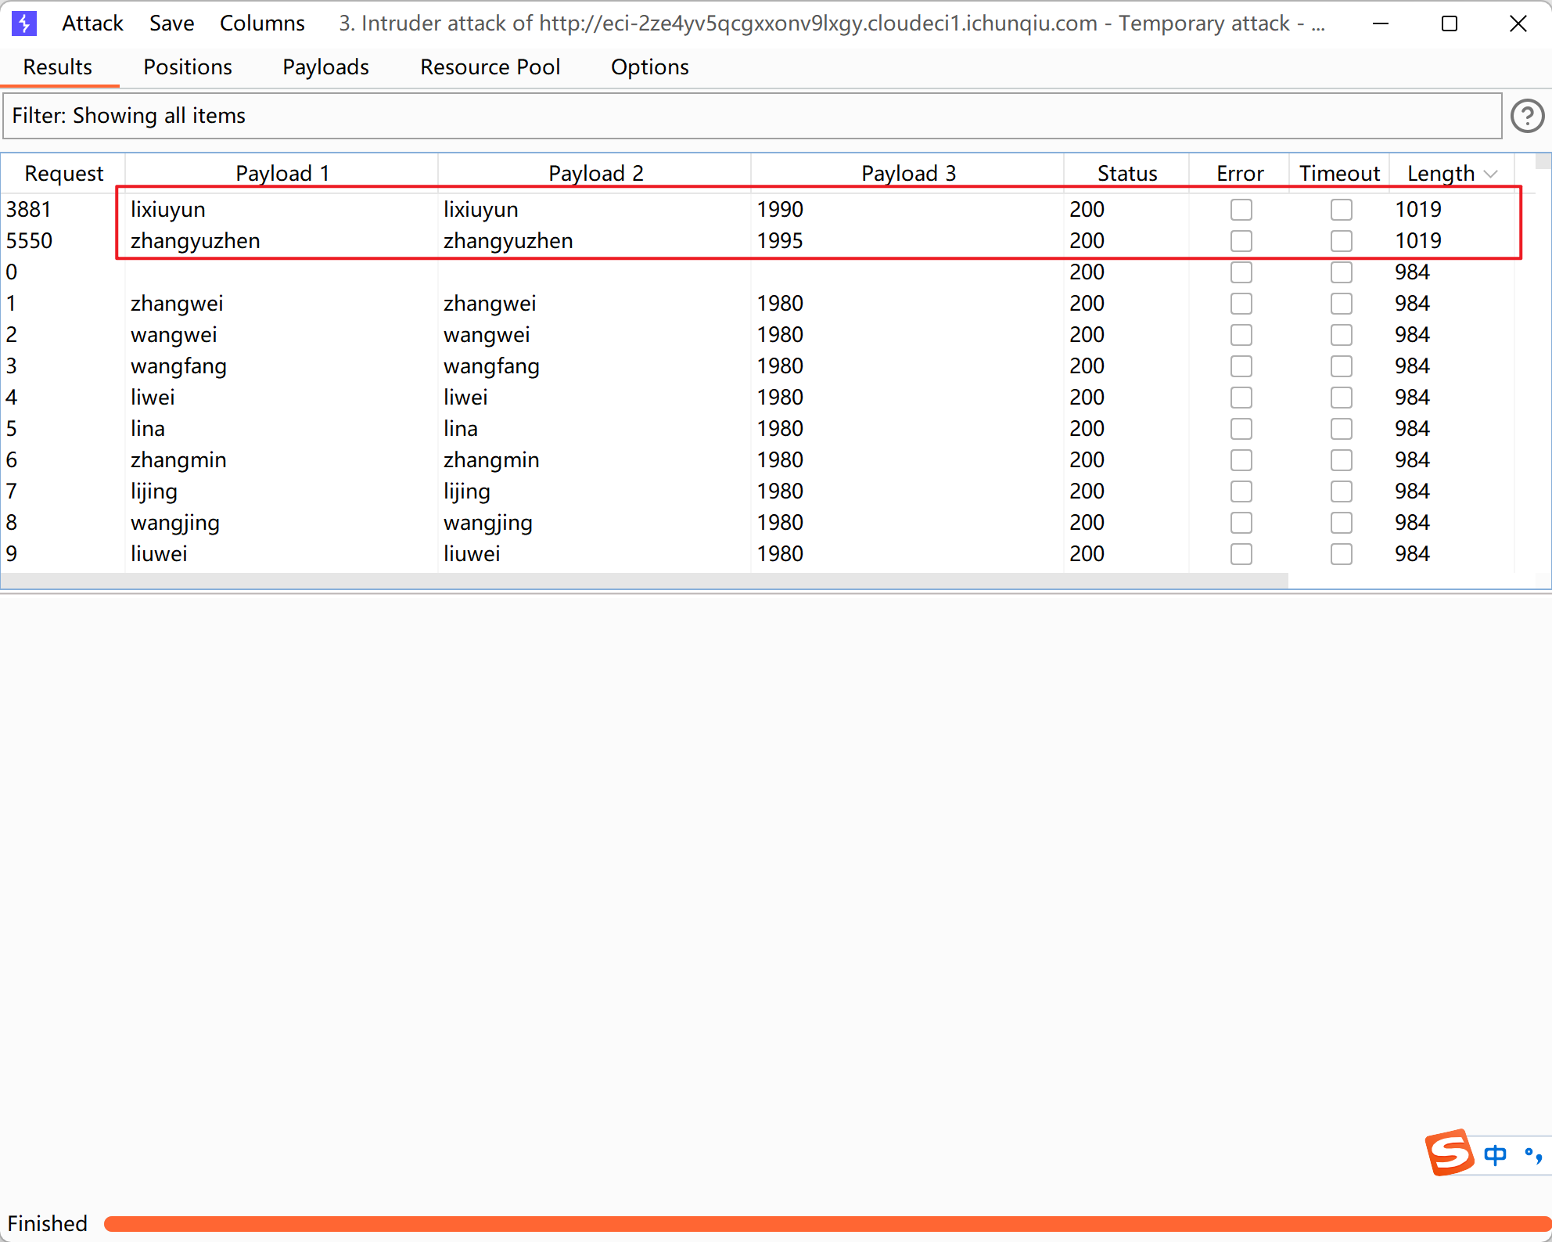Open the Attack menu
The width and height of the screenshot is (1552, 1242).
click(x=92, y=23)
